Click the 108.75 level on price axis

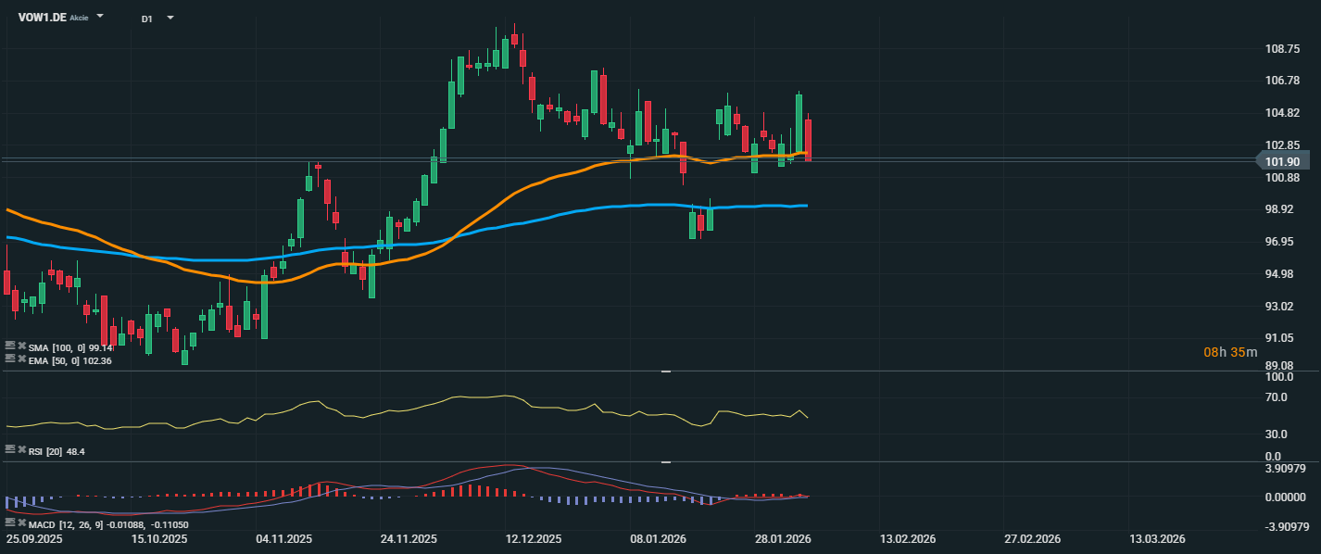(1283, 48)
